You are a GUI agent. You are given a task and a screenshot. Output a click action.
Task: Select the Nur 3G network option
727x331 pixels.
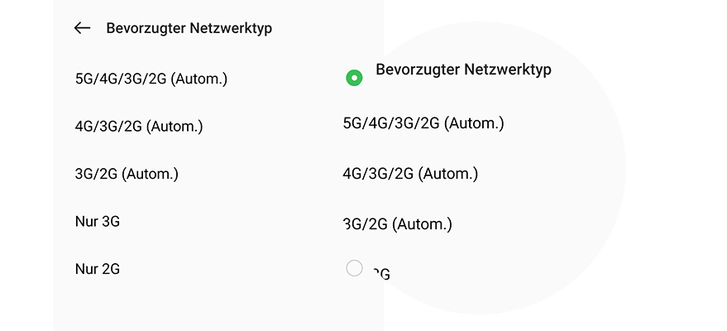click(98, 221)
